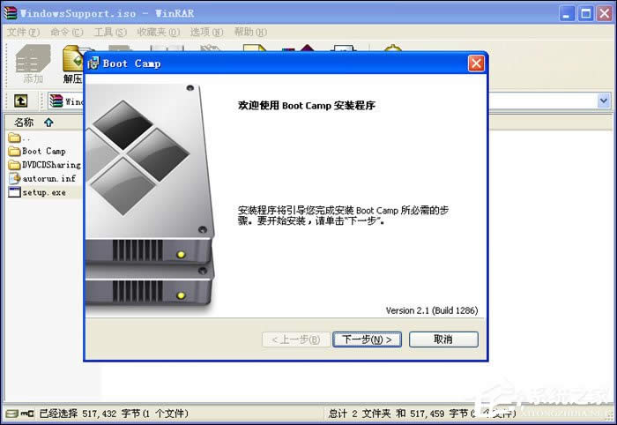Select the DVDCDSharing folder in the list
This screenshot has width=617, height=425.
pos(50,164)
